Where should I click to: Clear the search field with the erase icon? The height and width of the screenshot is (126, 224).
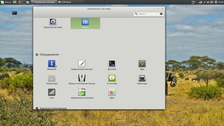161,14
